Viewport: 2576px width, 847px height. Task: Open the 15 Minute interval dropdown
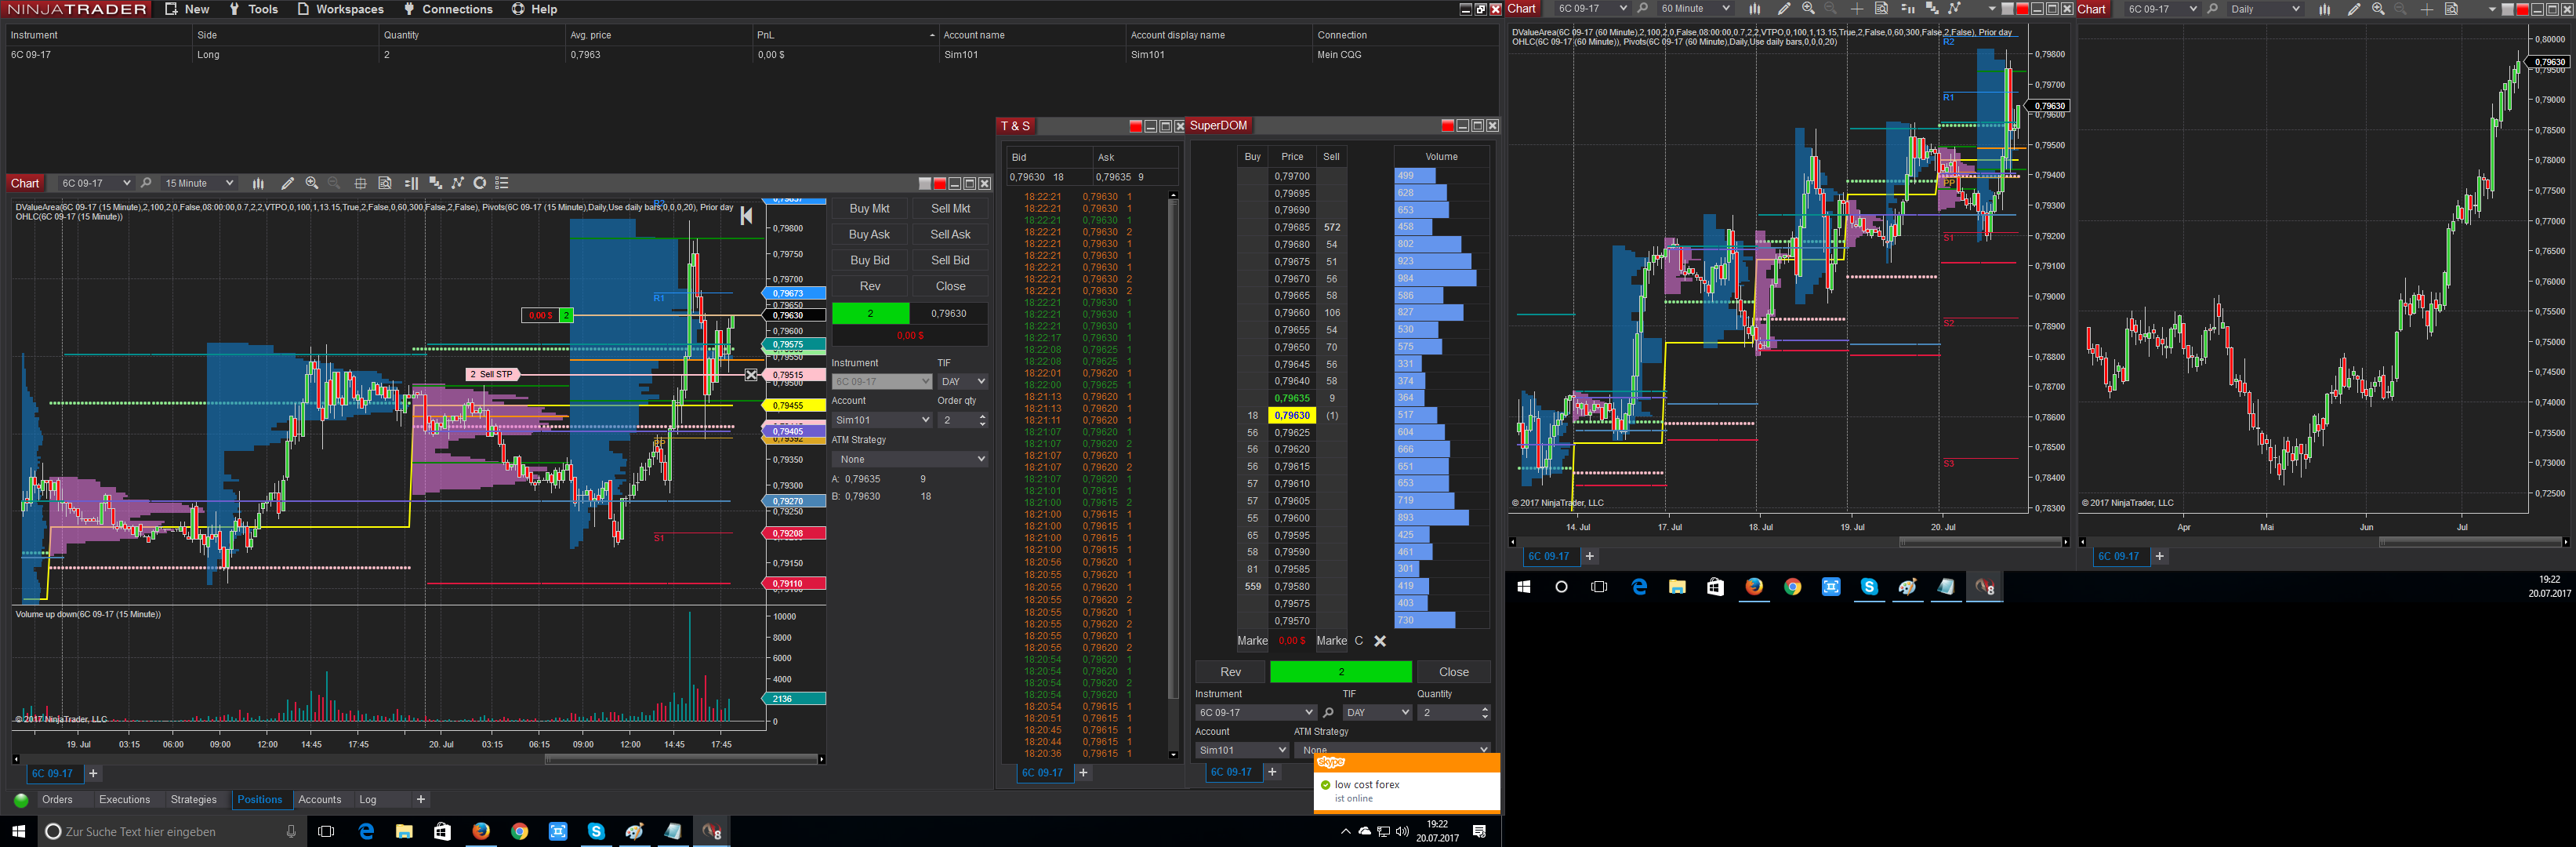pos(198,183)
